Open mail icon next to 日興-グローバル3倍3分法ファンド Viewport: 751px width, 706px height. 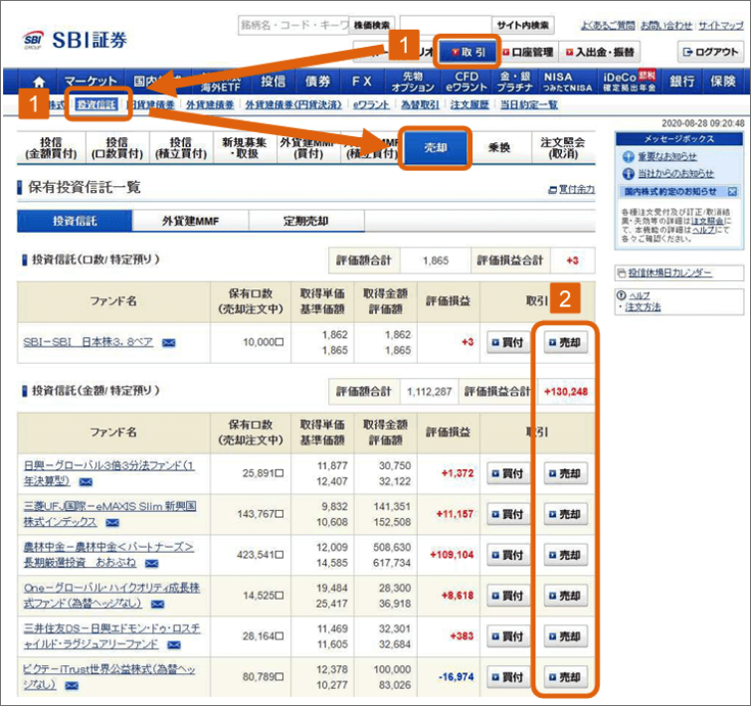[x=86, y=481]
